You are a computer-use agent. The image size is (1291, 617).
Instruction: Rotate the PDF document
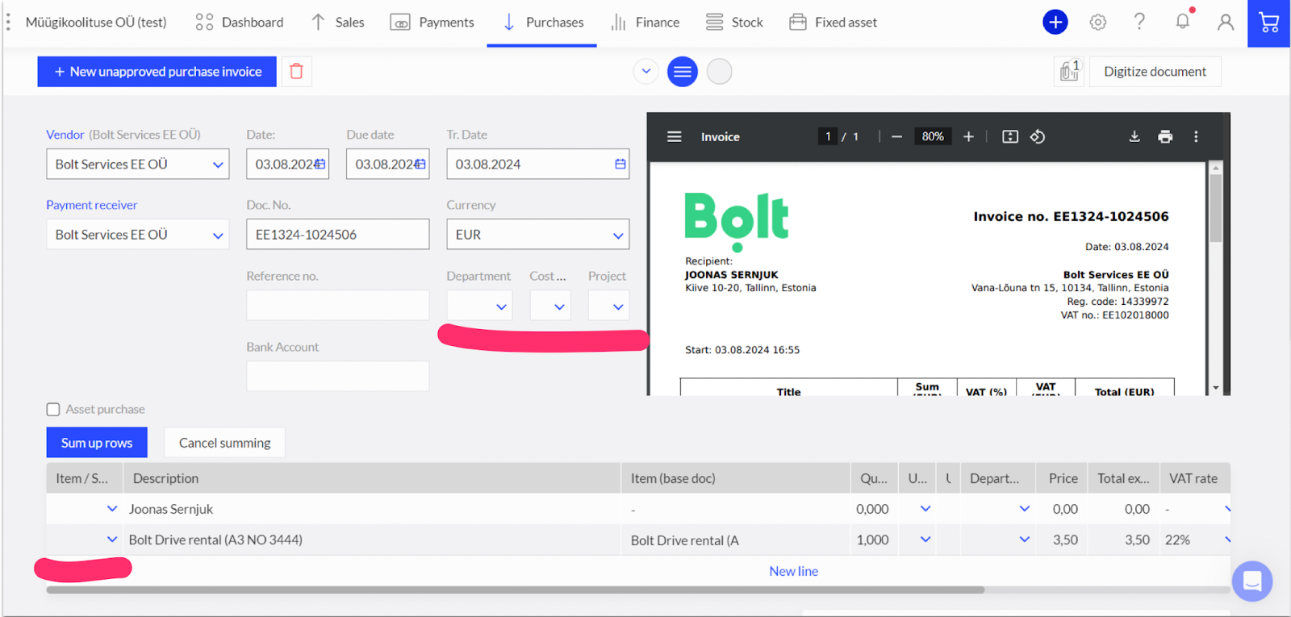(x=1038, y=137)
